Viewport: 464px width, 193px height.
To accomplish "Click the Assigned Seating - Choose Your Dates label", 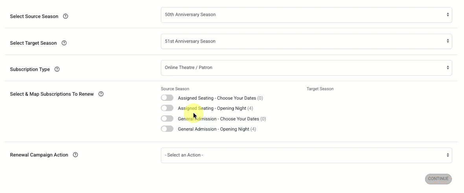I will [x=217, y=98].
